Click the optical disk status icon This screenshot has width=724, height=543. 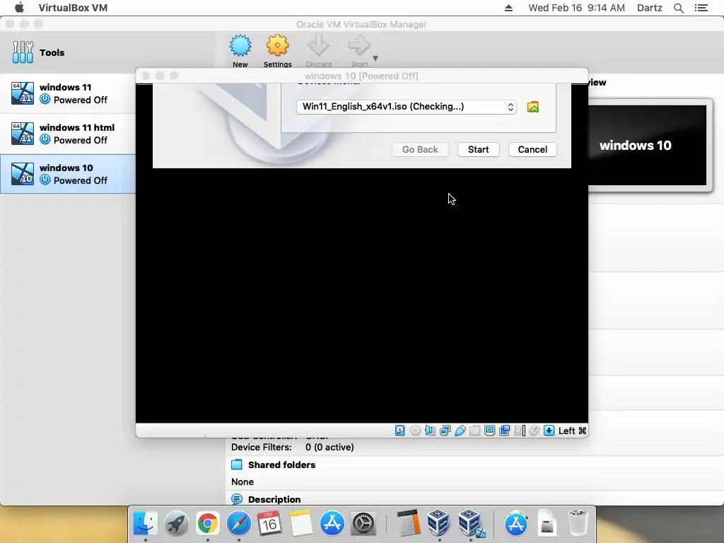point(415,431)
